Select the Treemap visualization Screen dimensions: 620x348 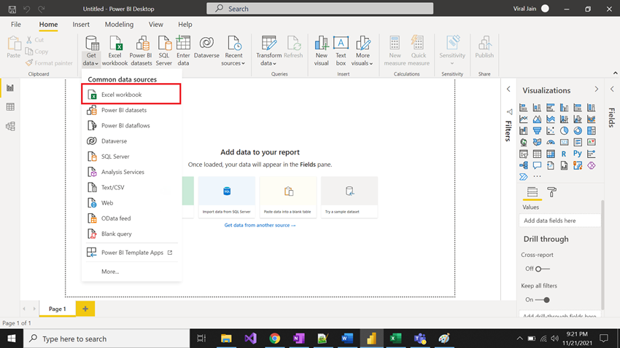pyautogui.click(x=592, y=130)
